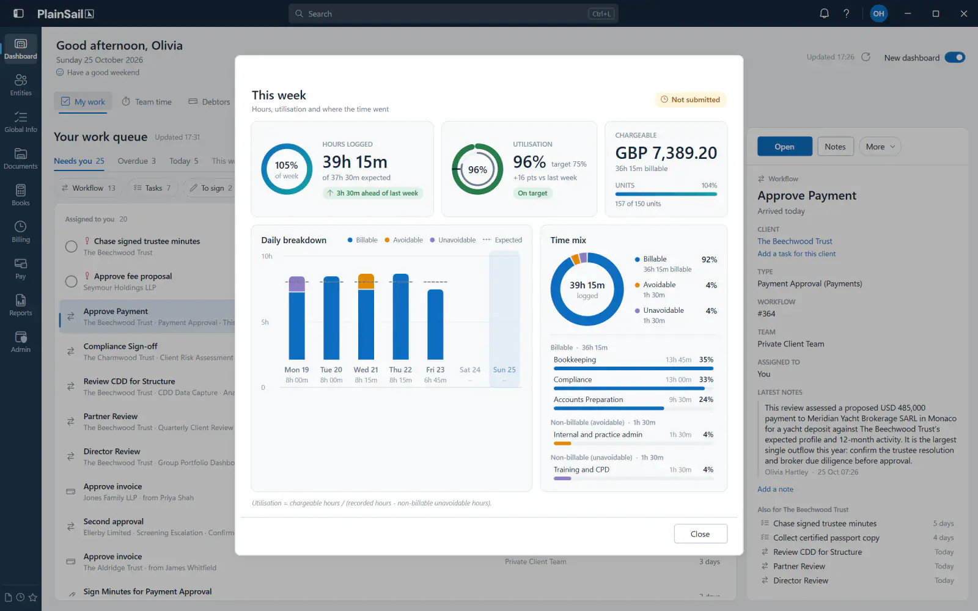Click the workflow icon on Second approval row
The width and height of the screenshot is (978, 611).
(71, 526)
